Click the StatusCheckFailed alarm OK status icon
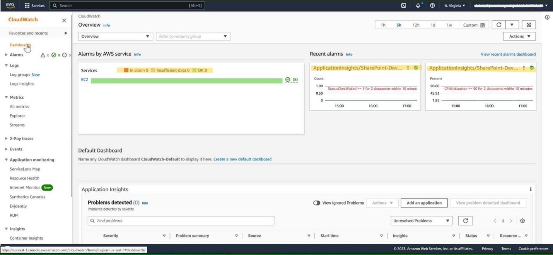Screen dimensions: 553x255 click(416, 68)
